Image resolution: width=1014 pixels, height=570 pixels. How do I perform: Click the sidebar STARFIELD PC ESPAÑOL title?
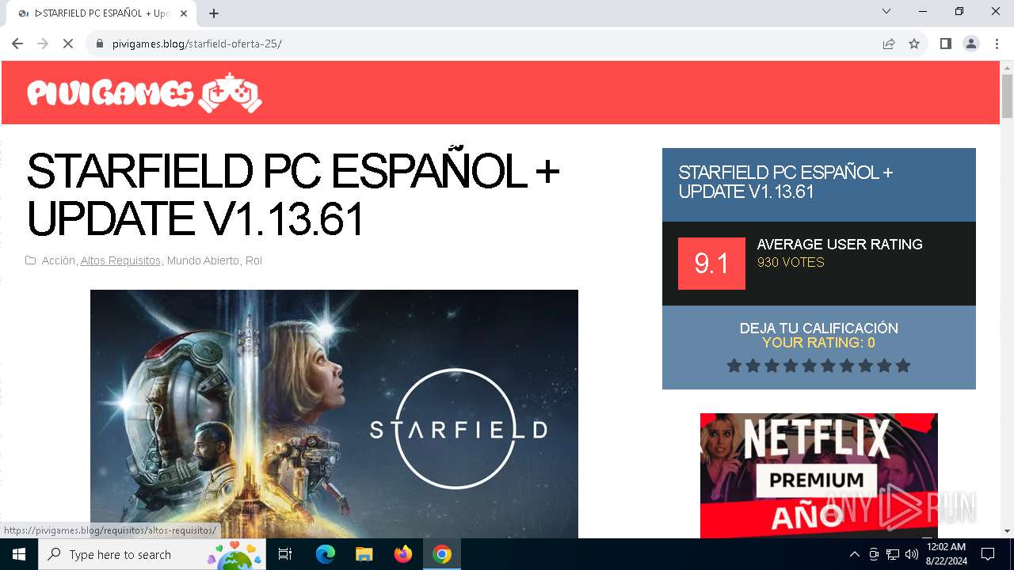tap(785, 182)
